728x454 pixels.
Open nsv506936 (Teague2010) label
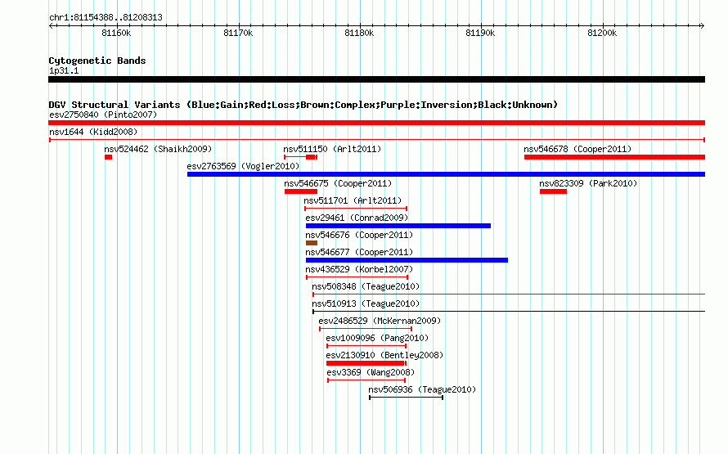(x=422, y=389)
